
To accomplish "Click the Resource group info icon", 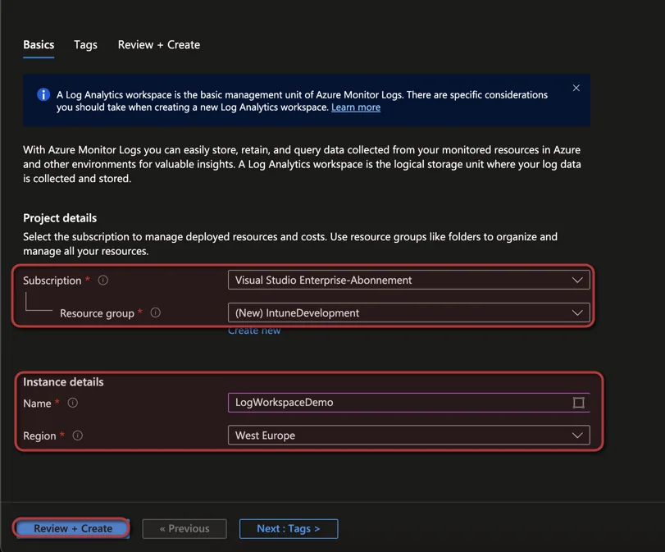I will (x=156, y=312).
